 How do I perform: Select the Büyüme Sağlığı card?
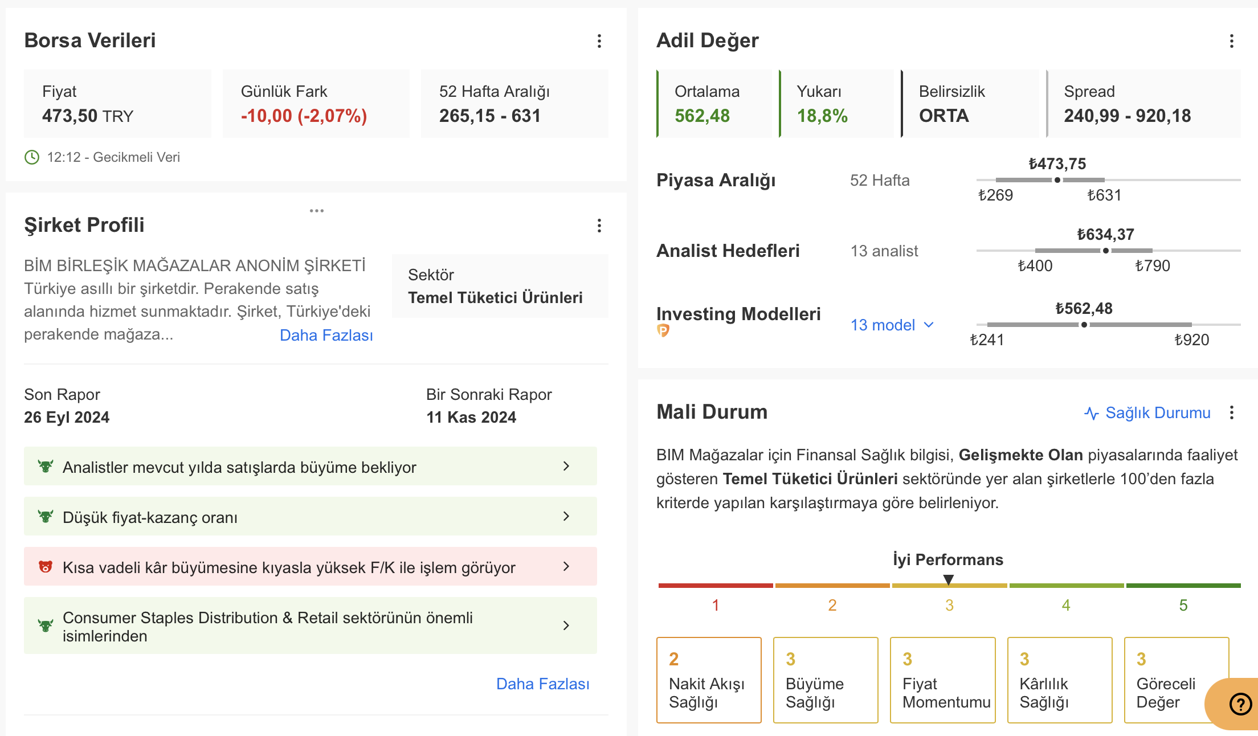(x=826, y=680)
